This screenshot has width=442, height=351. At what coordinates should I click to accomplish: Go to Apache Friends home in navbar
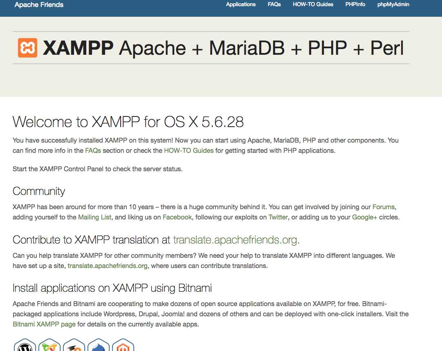[39, 5]
